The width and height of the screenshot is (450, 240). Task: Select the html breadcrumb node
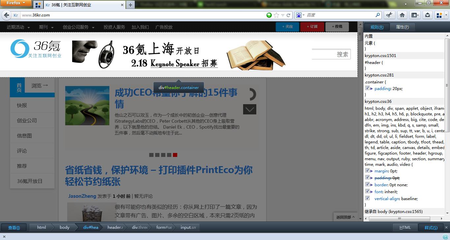click(42, 227)
